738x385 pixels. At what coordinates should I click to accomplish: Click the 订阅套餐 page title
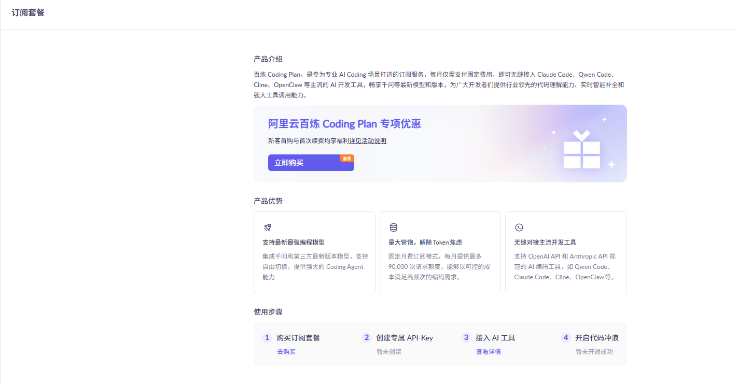pos(28,13)
